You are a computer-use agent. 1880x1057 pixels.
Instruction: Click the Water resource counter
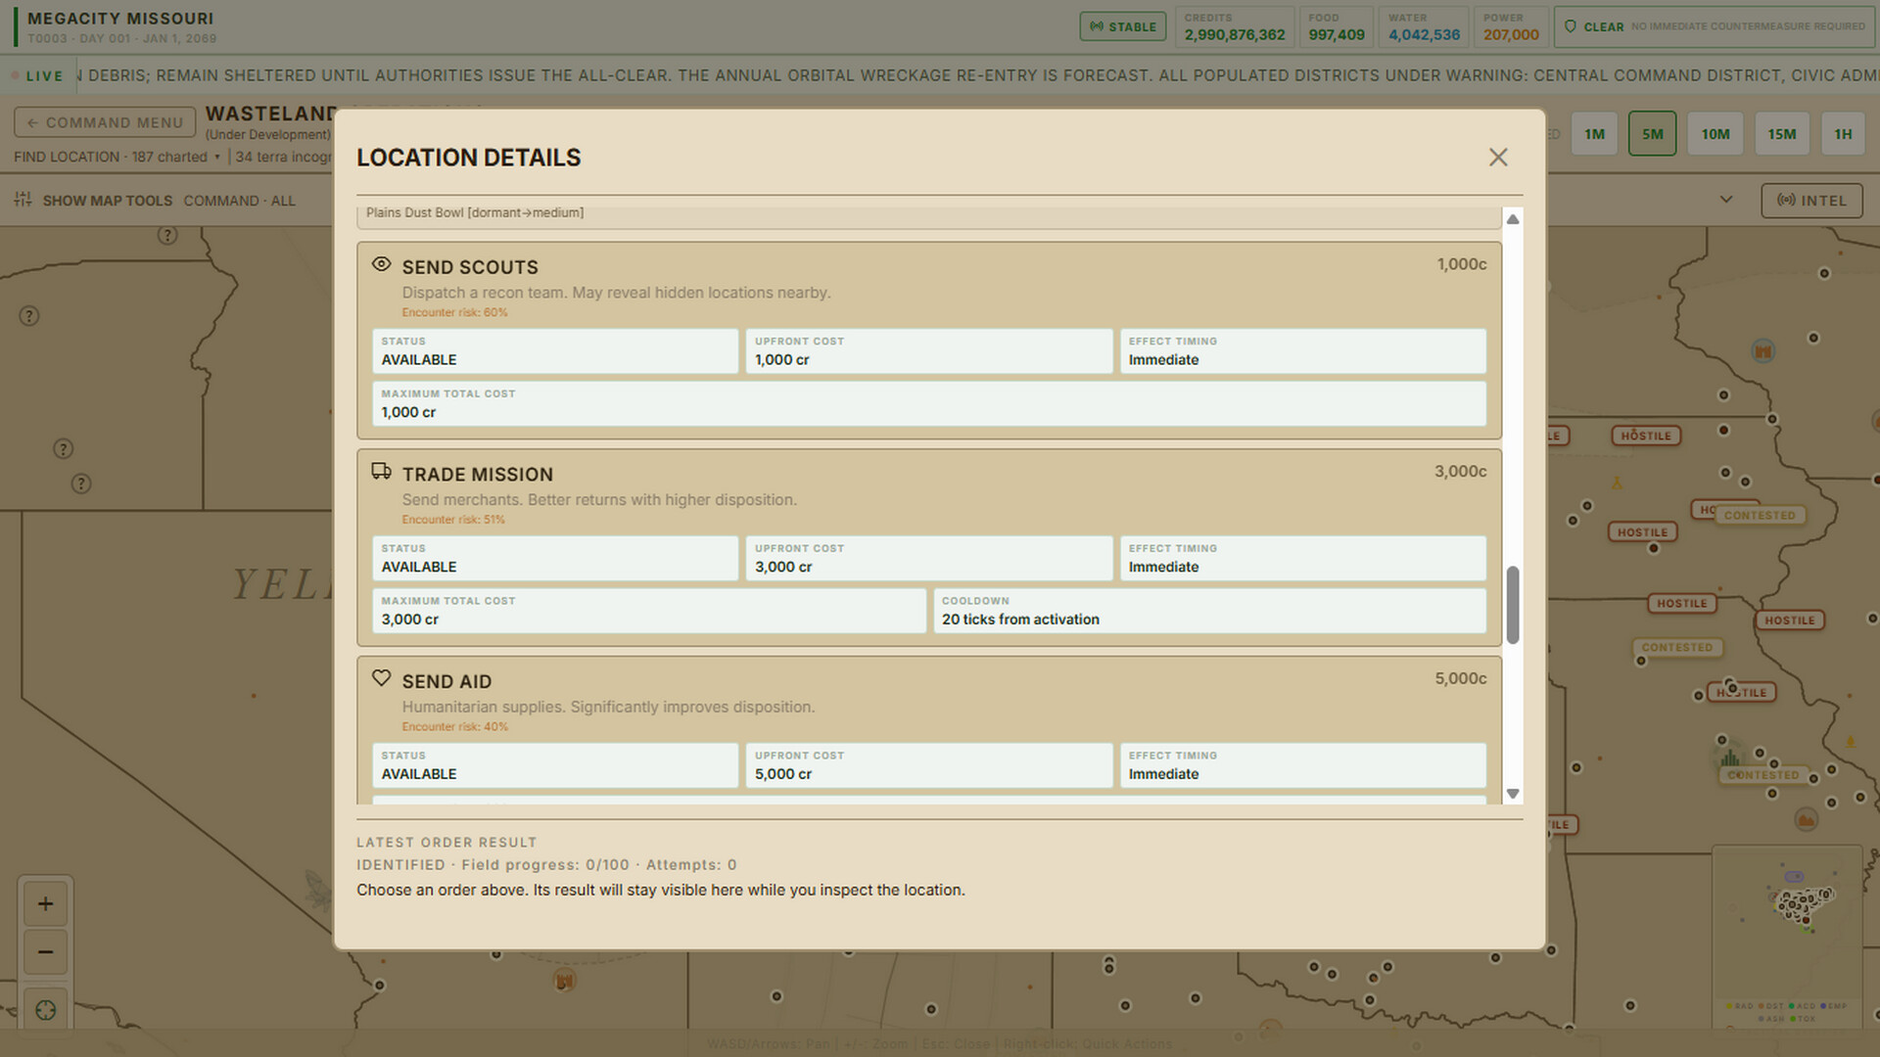pos(1424,26)
